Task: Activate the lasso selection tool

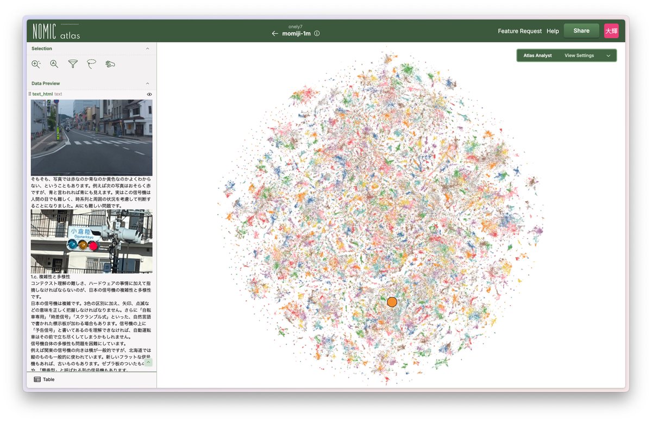Action: tap(91, 64)
